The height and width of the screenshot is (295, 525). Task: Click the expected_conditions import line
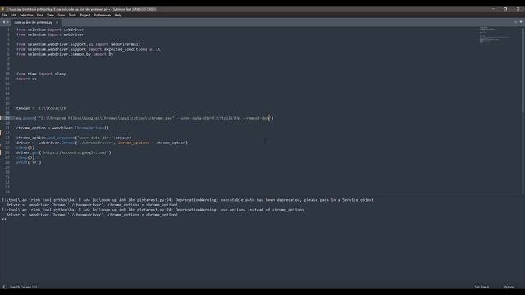pos(89,49)
